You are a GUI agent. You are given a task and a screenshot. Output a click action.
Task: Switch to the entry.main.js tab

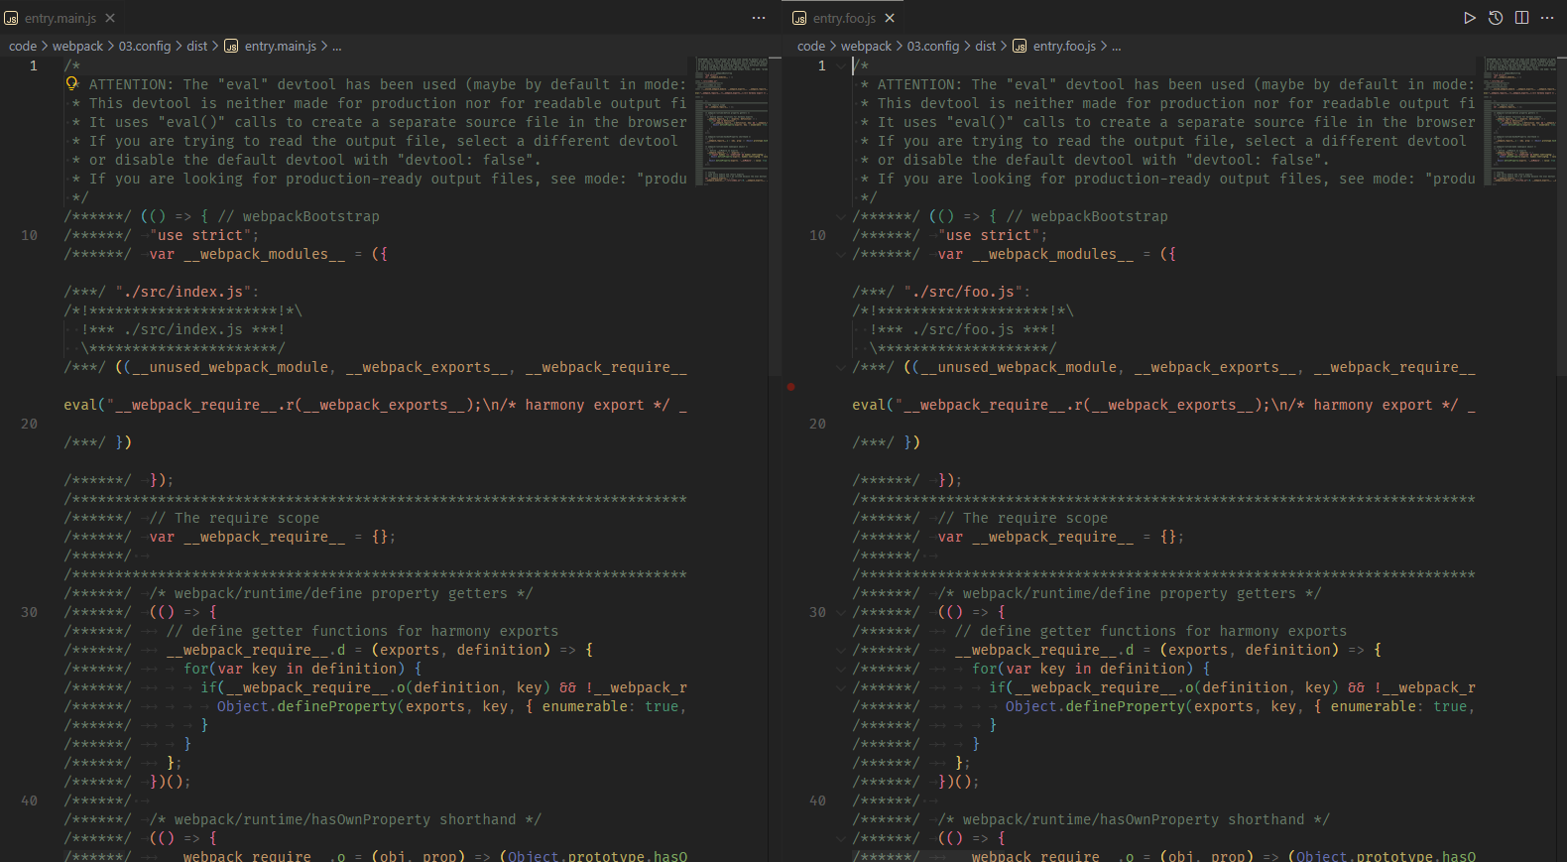(60, 18)
